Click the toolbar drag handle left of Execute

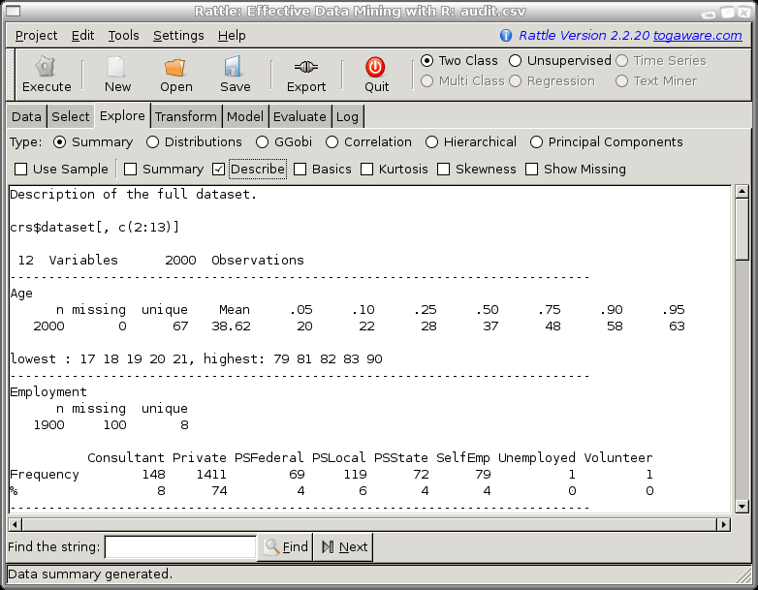pos(11,75)
